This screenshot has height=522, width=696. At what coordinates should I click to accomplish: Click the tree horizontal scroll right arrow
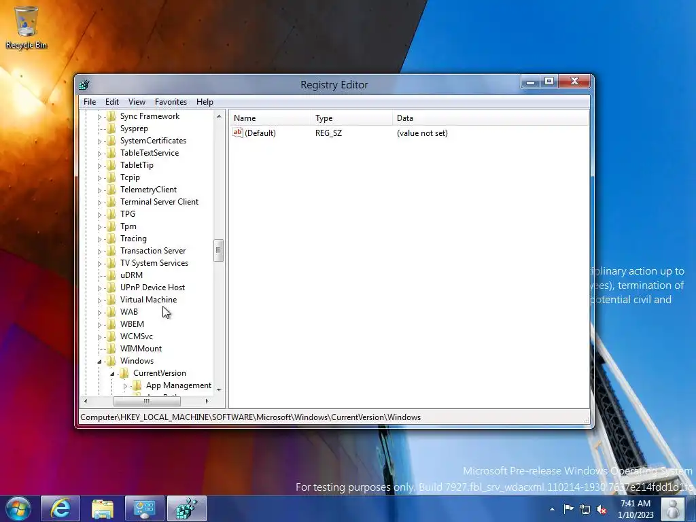(207, 401)
